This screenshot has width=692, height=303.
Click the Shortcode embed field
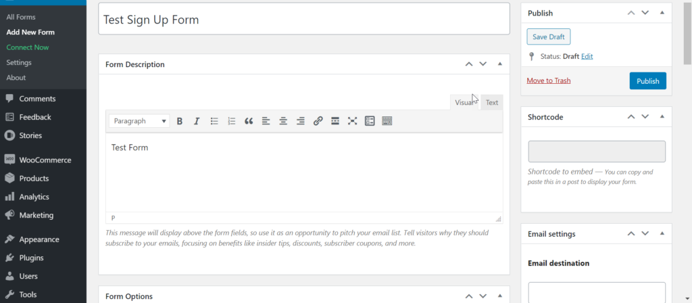tap(597, 151)
